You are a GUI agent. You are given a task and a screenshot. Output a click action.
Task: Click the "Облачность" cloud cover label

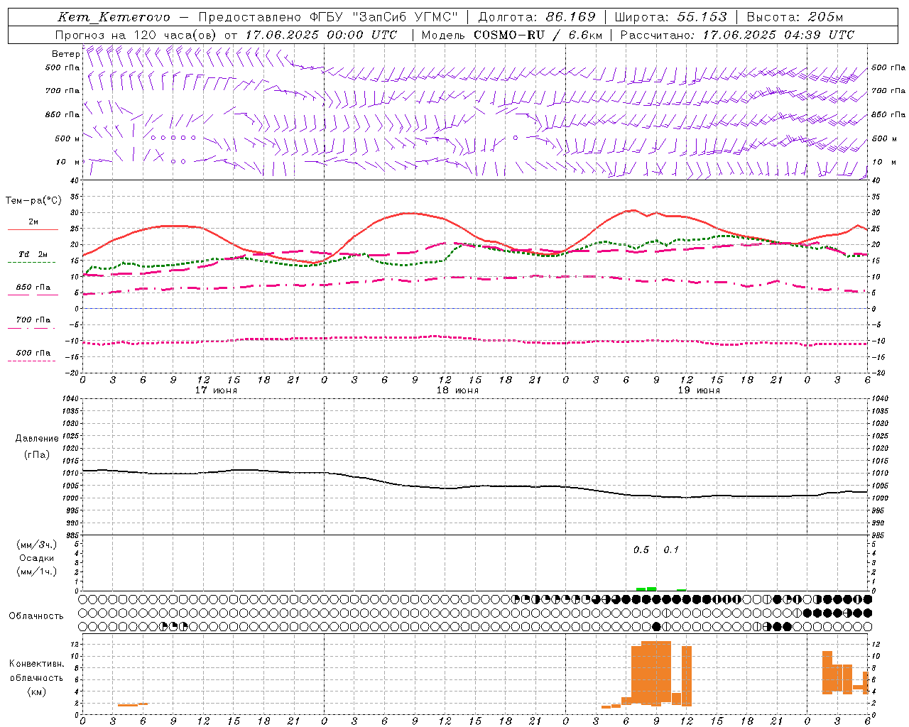coord(36,616)
